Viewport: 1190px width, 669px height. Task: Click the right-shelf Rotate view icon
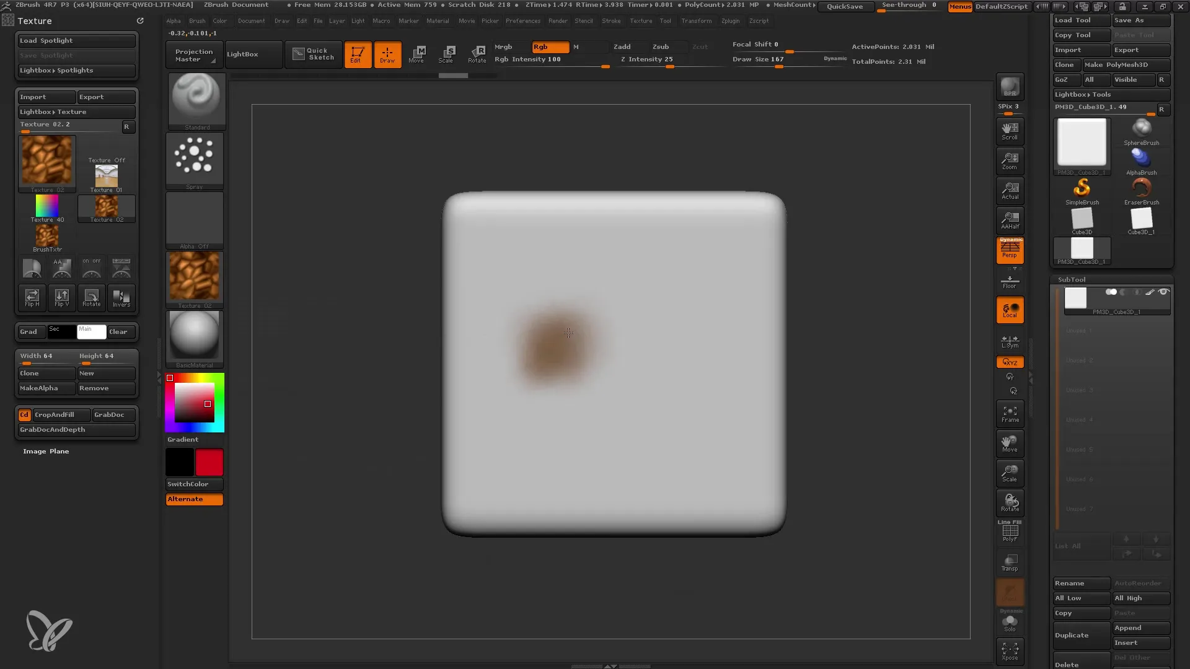click(x=1010, y=503)
